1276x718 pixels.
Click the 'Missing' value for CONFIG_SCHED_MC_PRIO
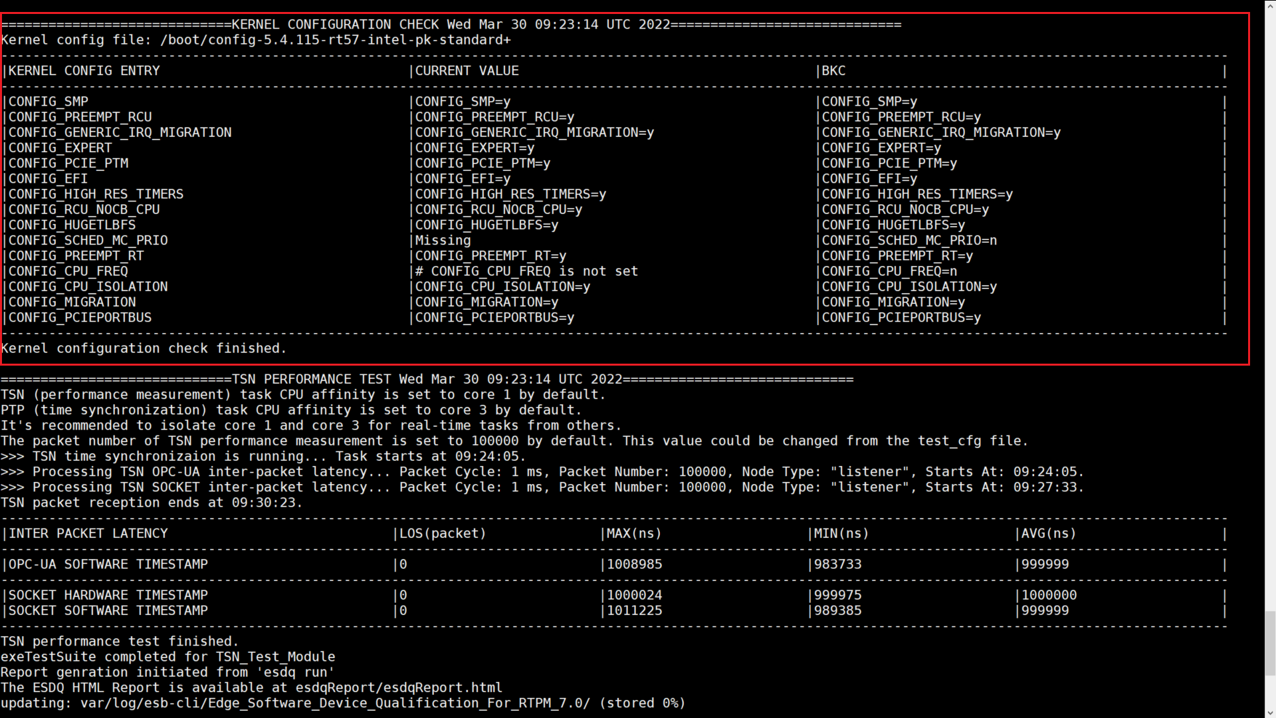pyautogui.click(x=443, y=241)
